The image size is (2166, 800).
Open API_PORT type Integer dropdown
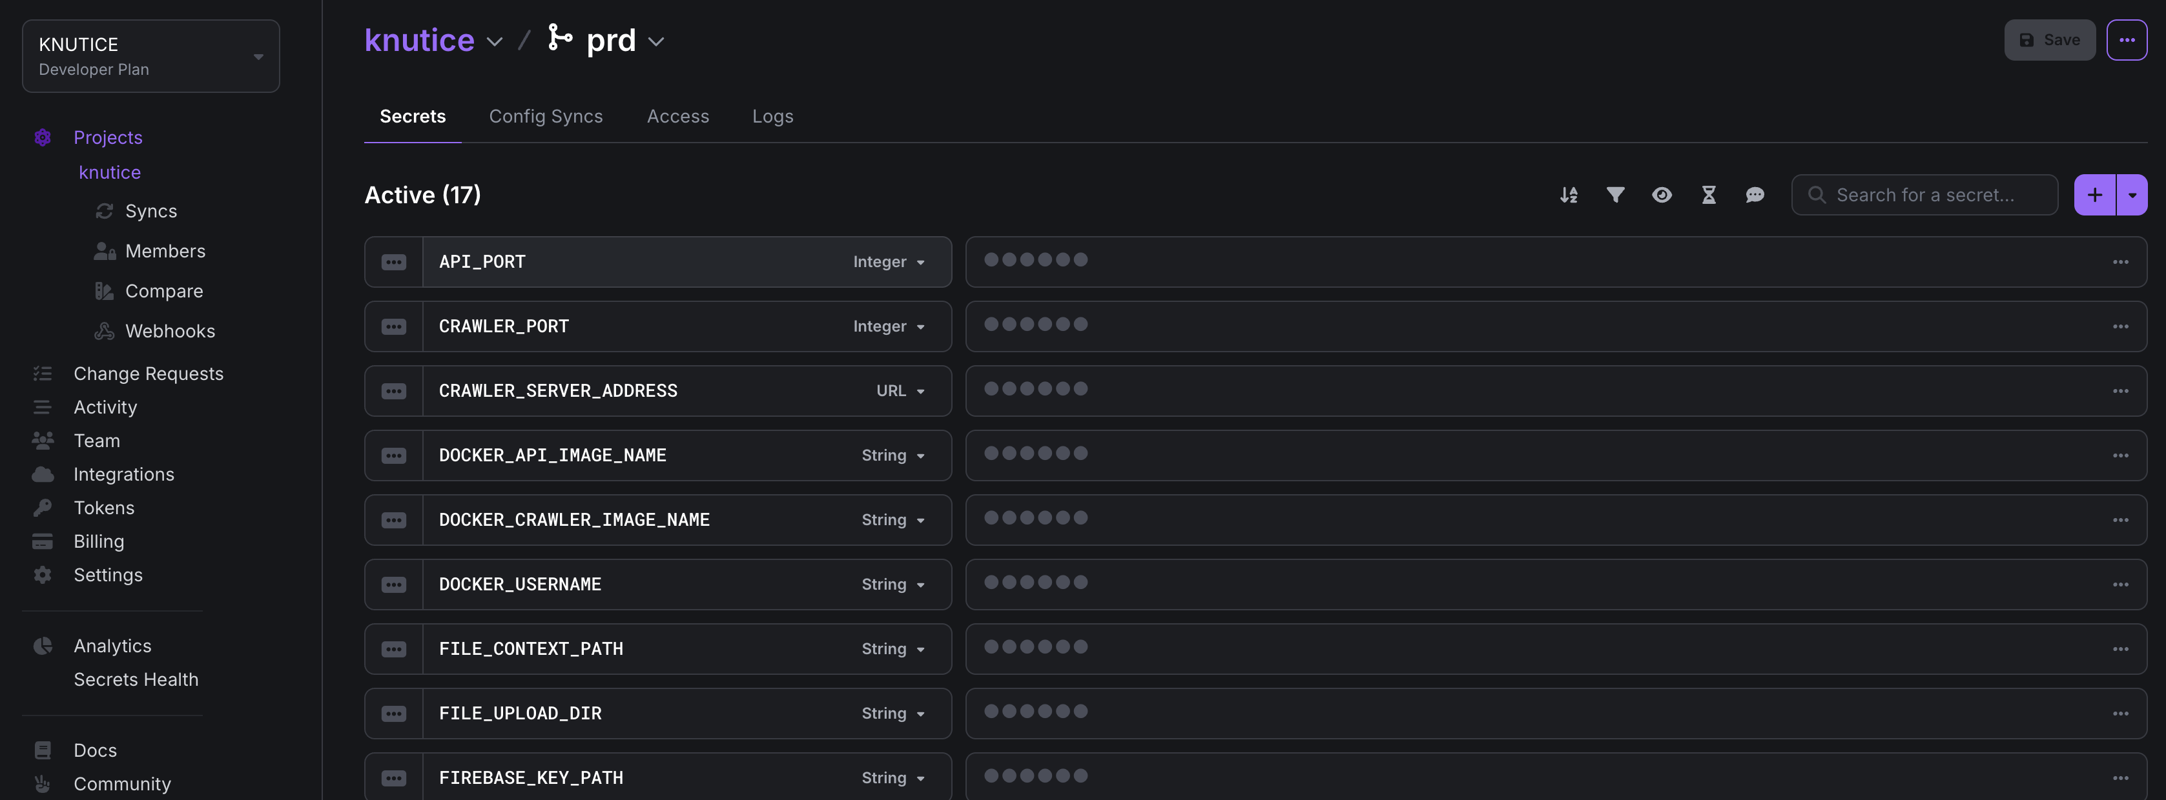pos(889,262)
